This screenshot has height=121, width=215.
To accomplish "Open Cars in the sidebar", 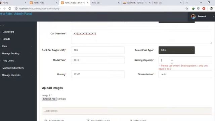I will [4, 46].
